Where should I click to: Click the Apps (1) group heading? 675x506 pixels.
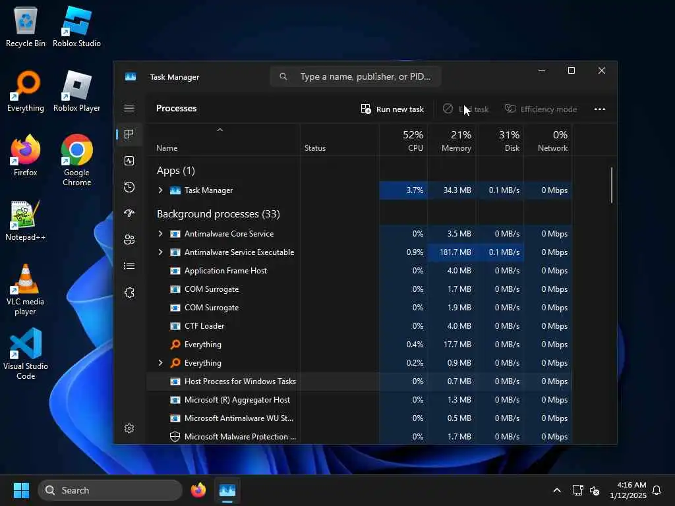[175, 171]
